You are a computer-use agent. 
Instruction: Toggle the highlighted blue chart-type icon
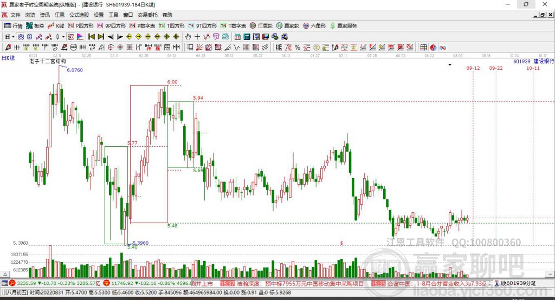pyautogui.click(x=21, y=37)
